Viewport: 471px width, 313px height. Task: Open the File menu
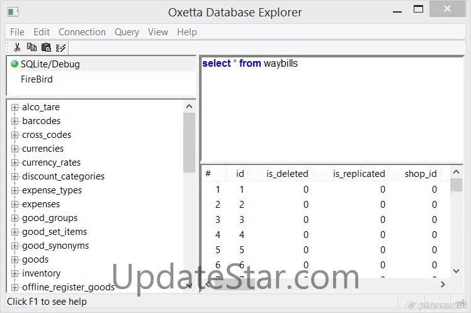pos(17,32)
